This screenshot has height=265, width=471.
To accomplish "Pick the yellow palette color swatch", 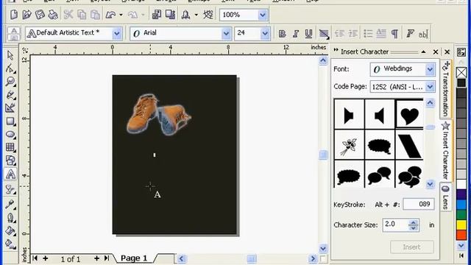I will [461, 225].
